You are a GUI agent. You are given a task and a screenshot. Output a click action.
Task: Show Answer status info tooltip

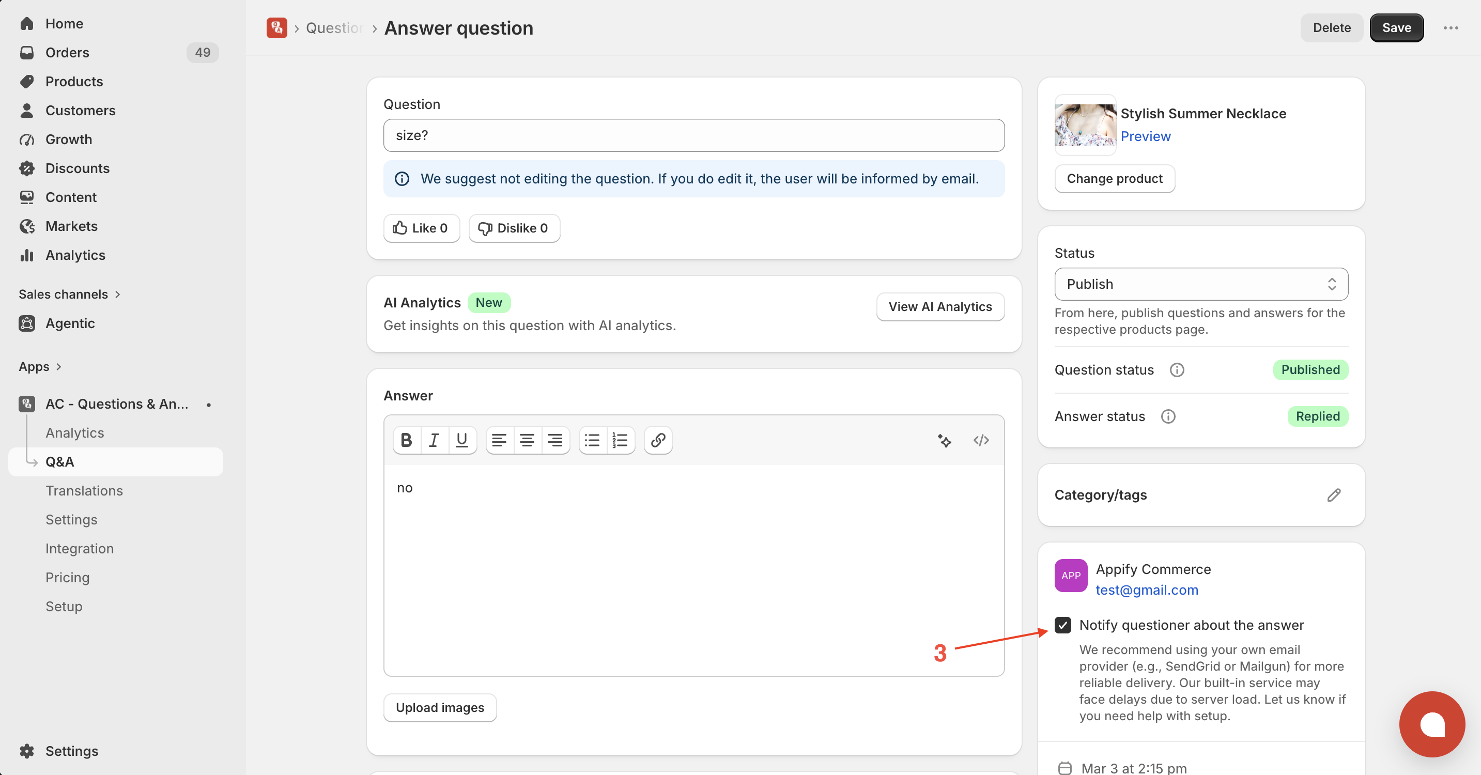(1168, 417)
